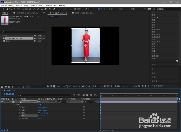
Task: Open the parent 无 dropdown for layer 1
Action: [x=90, y=102]
